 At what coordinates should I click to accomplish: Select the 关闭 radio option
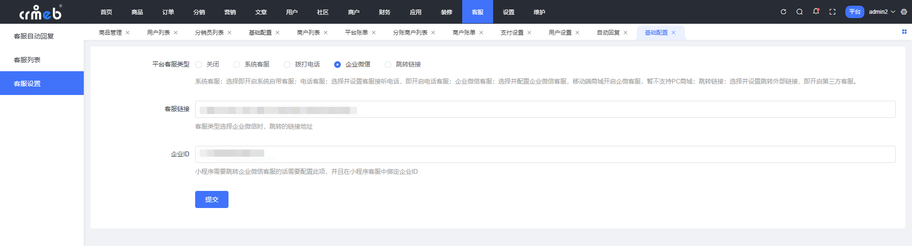click(198, 65)
